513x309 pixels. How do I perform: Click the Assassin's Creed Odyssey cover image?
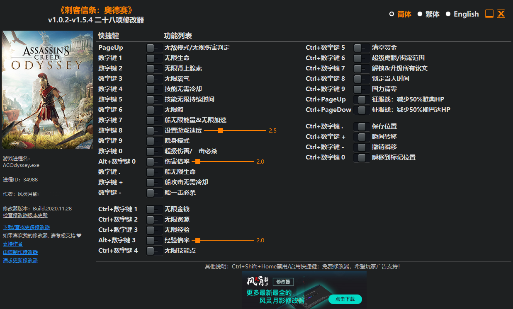pos(47,89)
